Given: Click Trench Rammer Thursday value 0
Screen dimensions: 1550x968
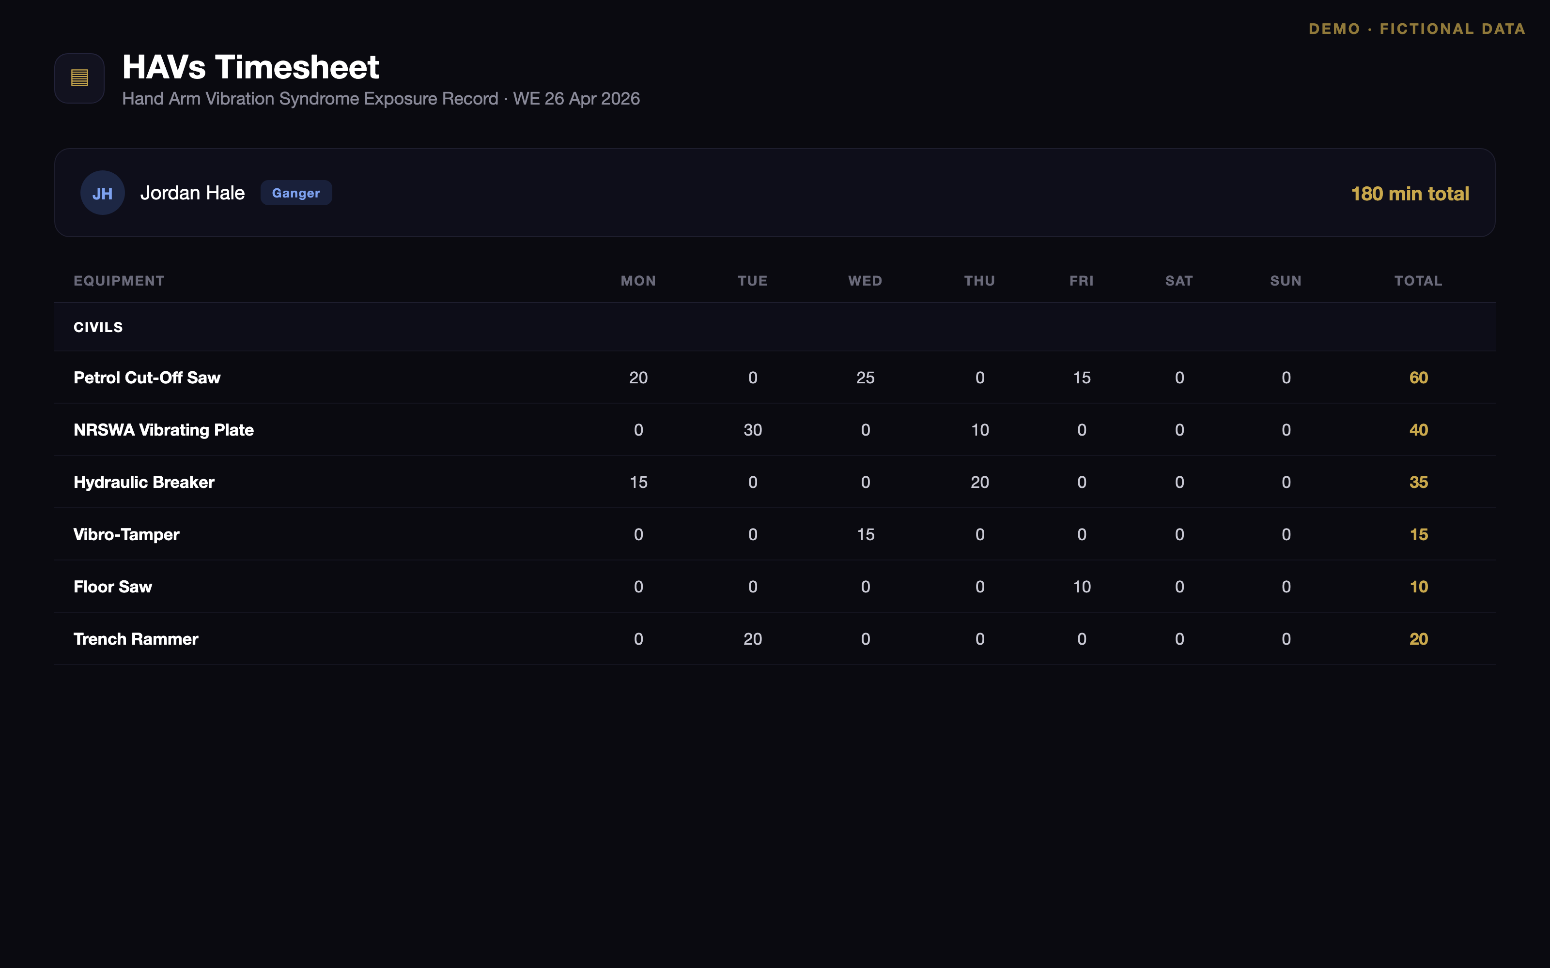Looking at the screenshot, I should point(980,639).
